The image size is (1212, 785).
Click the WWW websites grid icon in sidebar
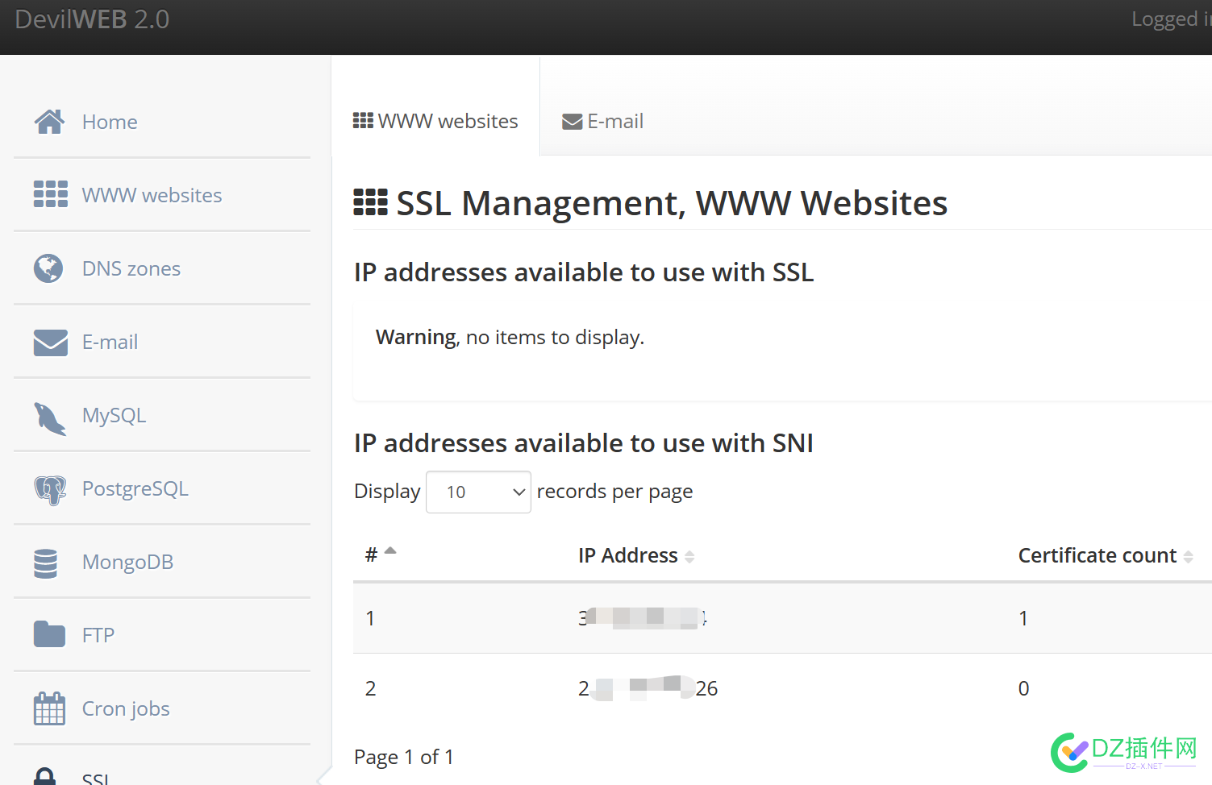coord(50,194)
